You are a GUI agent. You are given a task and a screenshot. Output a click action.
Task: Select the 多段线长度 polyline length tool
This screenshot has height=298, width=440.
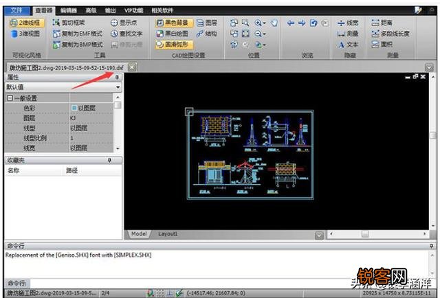[x=390, y=34]
